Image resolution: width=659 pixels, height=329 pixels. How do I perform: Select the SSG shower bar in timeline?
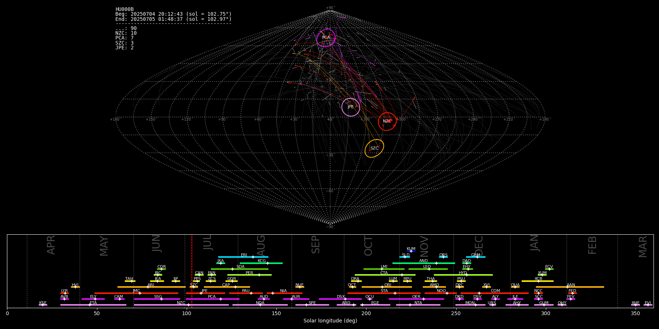[x=157, y=299]
